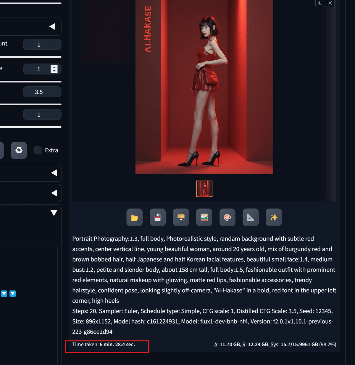Expand the second collapsed panel below Extra

point(54,193)
